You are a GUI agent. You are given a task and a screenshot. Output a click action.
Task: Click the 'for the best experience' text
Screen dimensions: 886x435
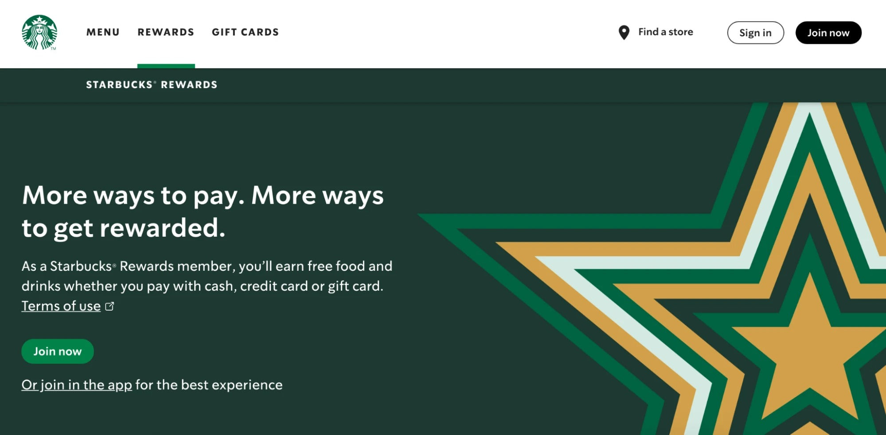(x=209, y=385)
